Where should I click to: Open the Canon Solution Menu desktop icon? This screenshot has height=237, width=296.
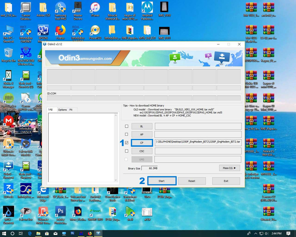click(26, 11)
